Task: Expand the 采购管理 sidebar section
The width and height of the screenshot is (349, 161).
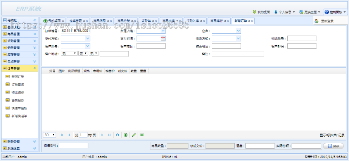Action: pyautogui.click(x=35, y=41)
